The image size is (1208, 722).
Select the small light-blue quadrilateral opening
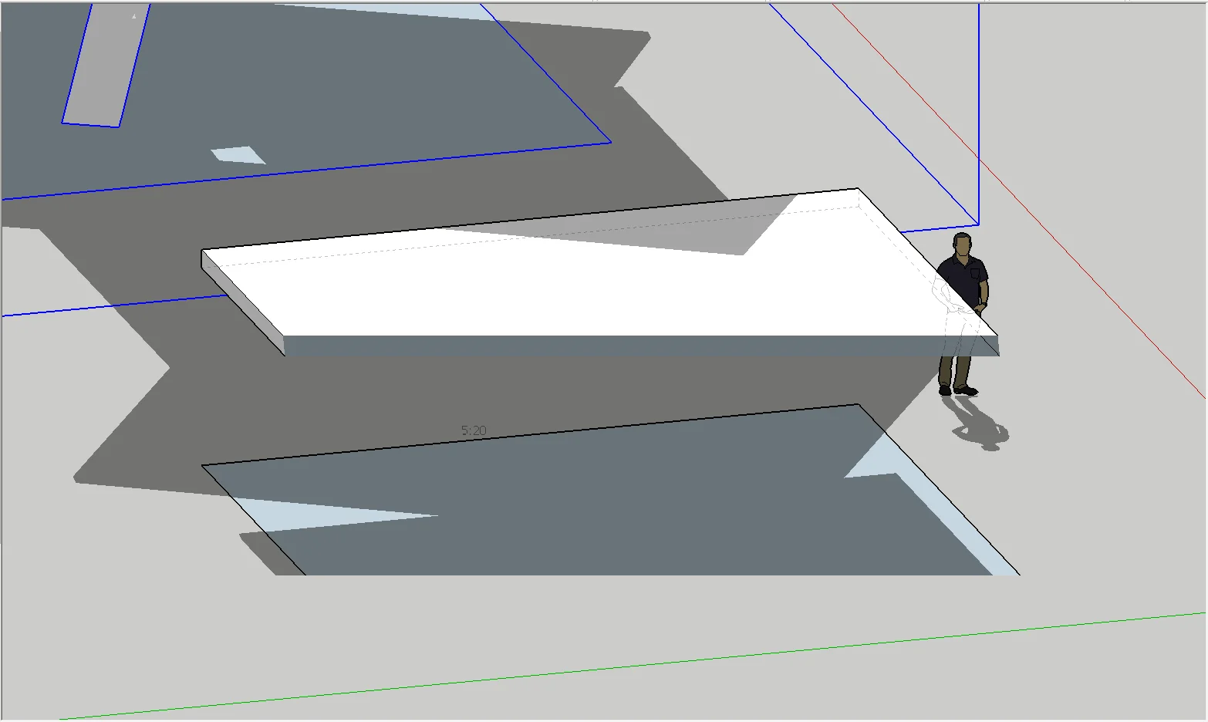click(238, 155)
